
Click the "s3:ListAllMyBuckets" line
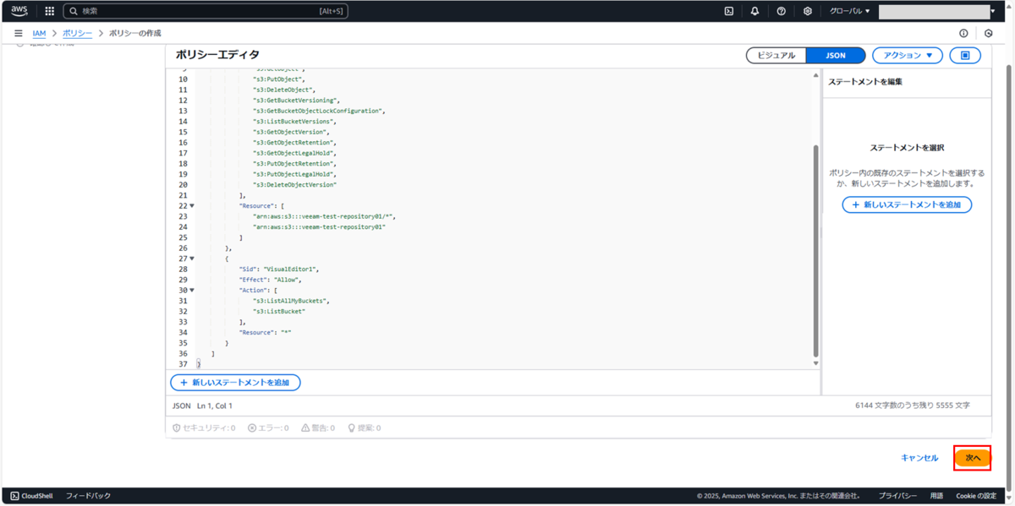pos(292,301)
